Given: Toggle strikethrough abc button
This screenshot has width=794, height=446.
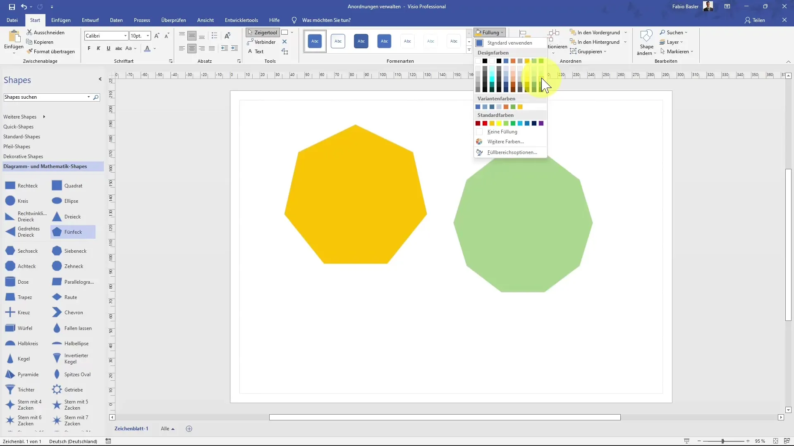Looking at the screenshot, I should (118, 48).
